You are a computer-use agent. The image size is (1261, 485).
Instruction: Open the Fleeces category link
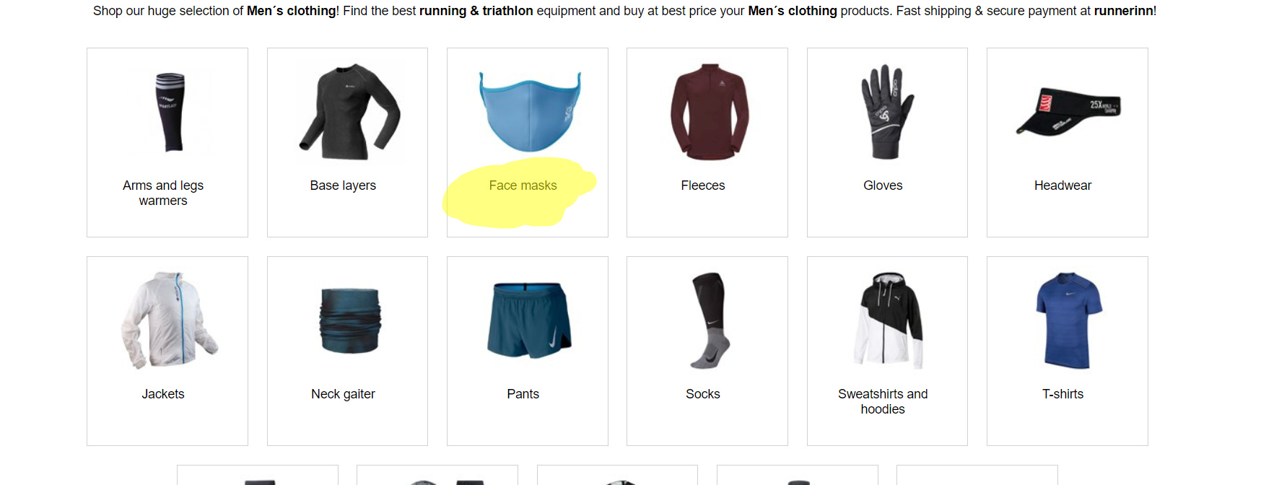(703, 185)
